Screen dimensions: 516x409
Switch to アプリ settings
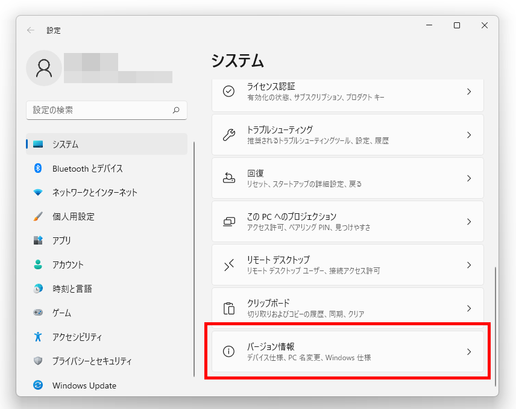(107, 240)
